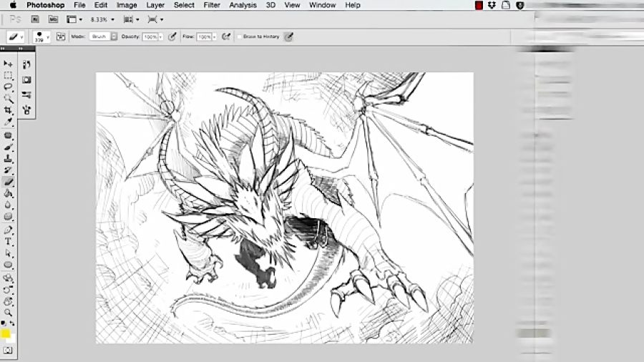
Task: Select the 3D Camera Orbit tool
Action: pyautogui.click(x=8, y=290)
